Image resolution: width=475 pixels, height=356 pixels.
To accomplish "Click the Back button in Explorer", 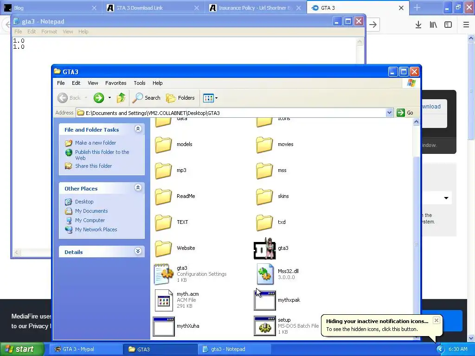I will click(70, 98).
